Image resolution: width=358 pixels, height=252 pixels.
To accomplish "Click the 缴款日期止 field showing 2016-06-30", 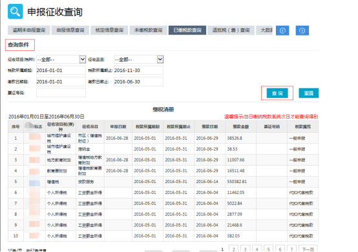I will point(138,81).
